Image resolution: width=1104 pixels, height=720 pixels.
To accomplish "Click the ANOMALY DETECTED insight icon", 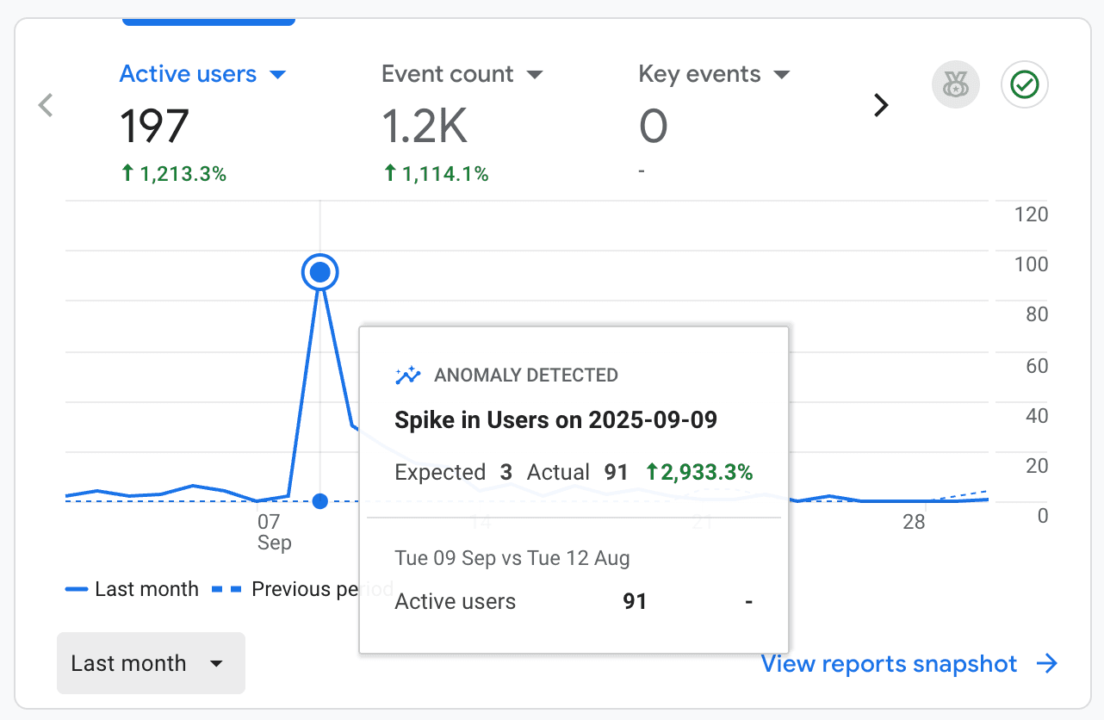I will pyautogui.click(x=407, y=375).
